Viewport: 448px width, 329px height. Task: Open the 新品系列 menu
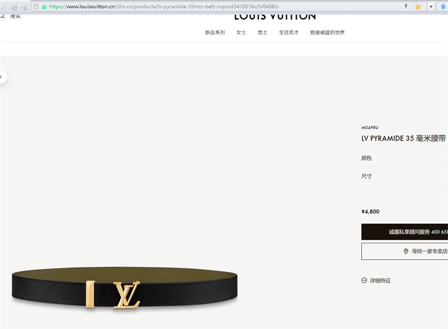coord(215,33)
